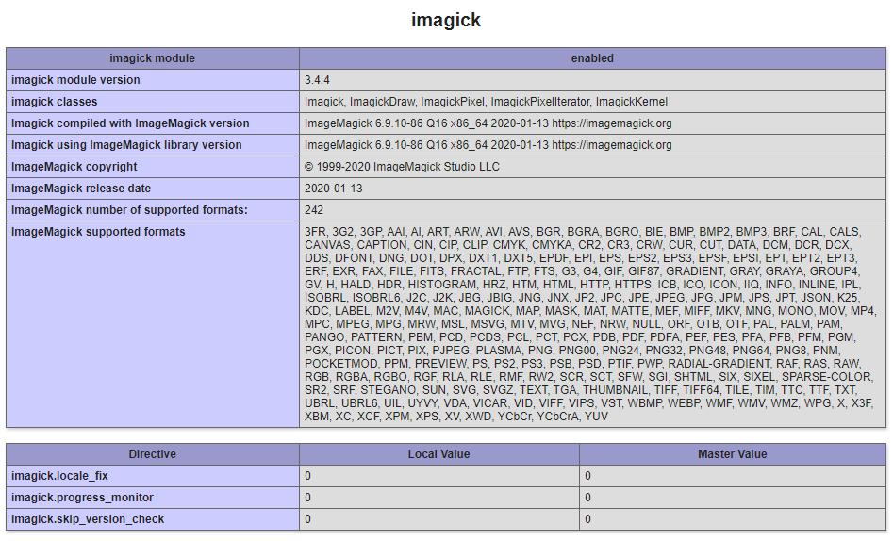Click master value of imagick.skip_version_check

click(x=733, y=518)
